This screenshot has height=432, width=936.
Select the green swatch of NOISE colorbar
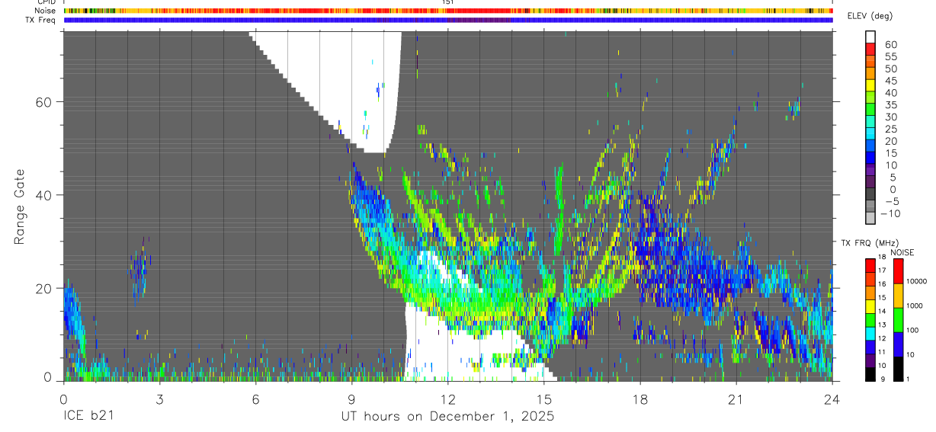[x=898, y=320]
